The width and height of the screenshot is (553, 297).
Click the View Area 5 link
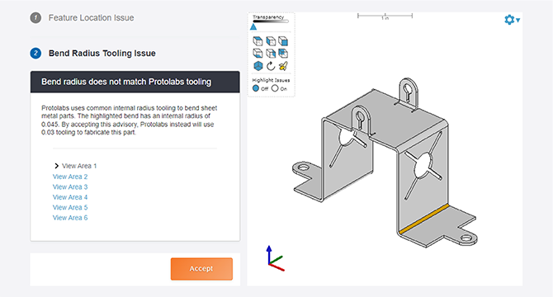click(70, 208)
